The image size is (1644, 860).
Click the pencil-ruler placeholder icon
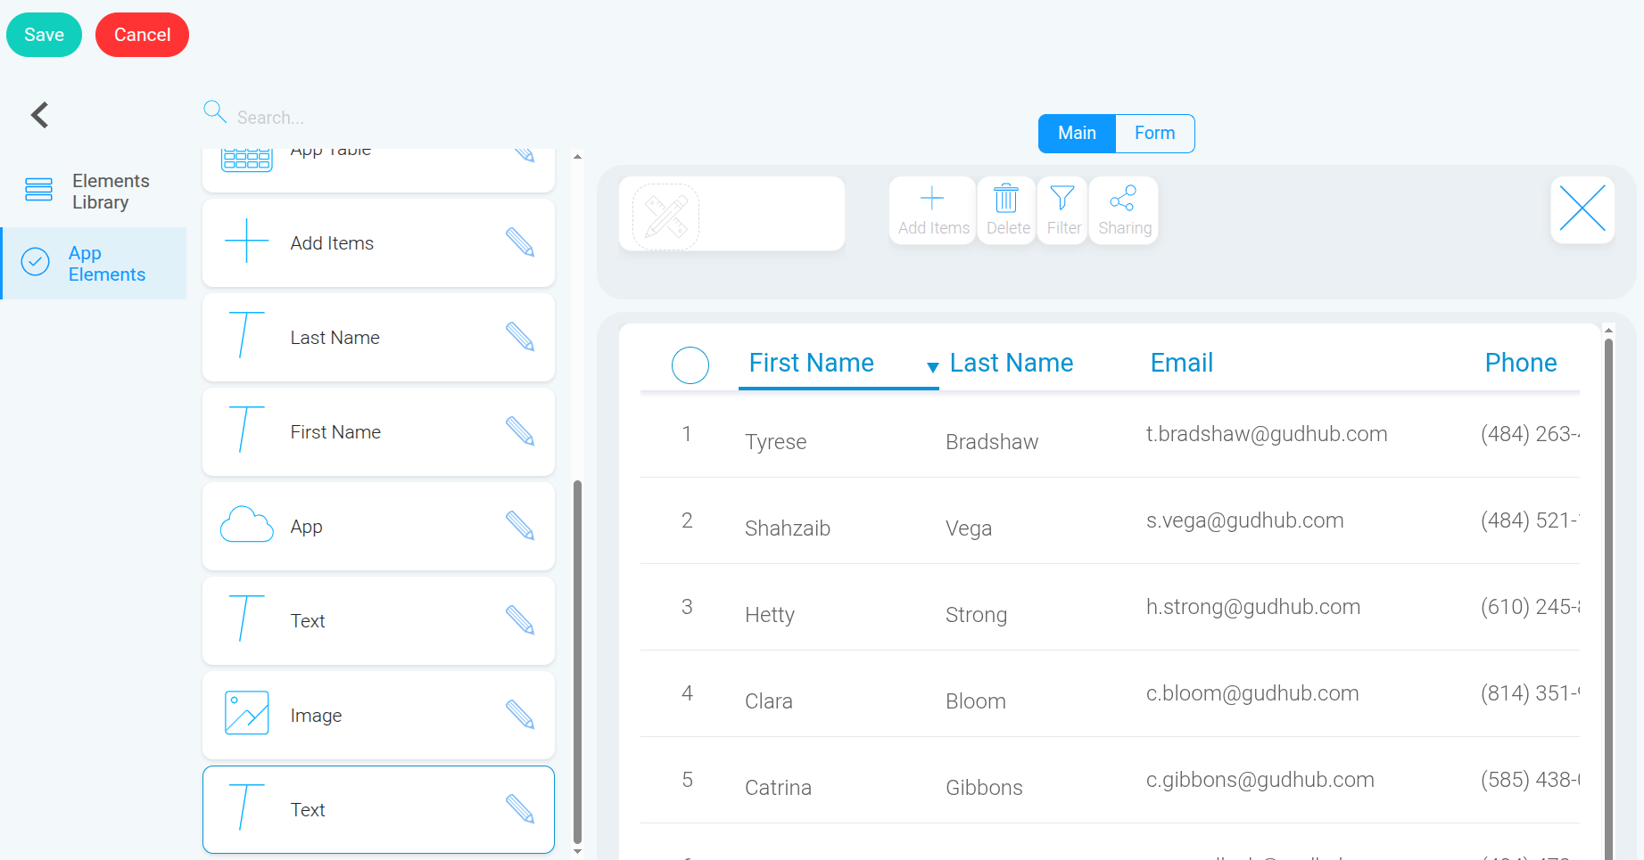665,217
